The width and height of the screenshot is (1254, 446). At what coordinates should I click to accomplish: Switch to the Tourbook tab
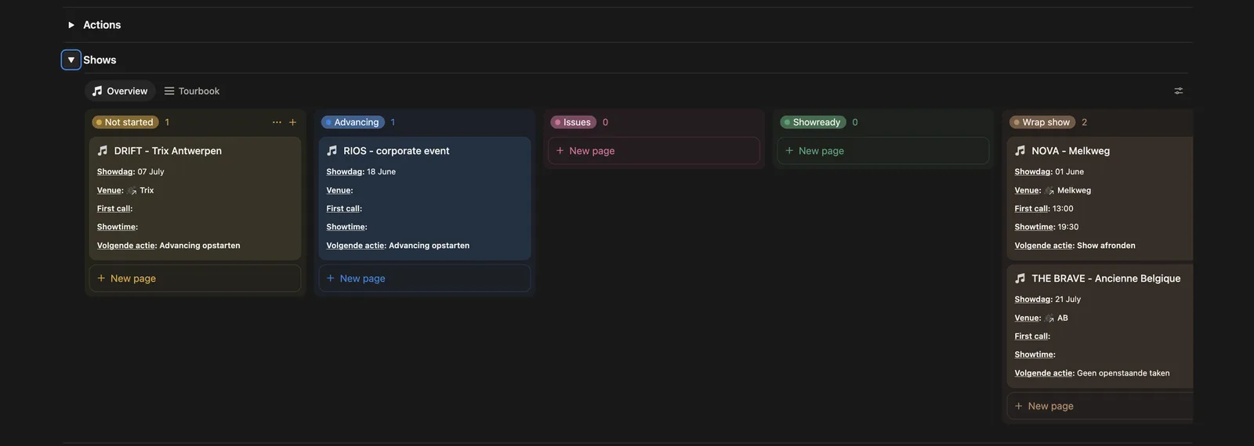(x=192, y=91)
